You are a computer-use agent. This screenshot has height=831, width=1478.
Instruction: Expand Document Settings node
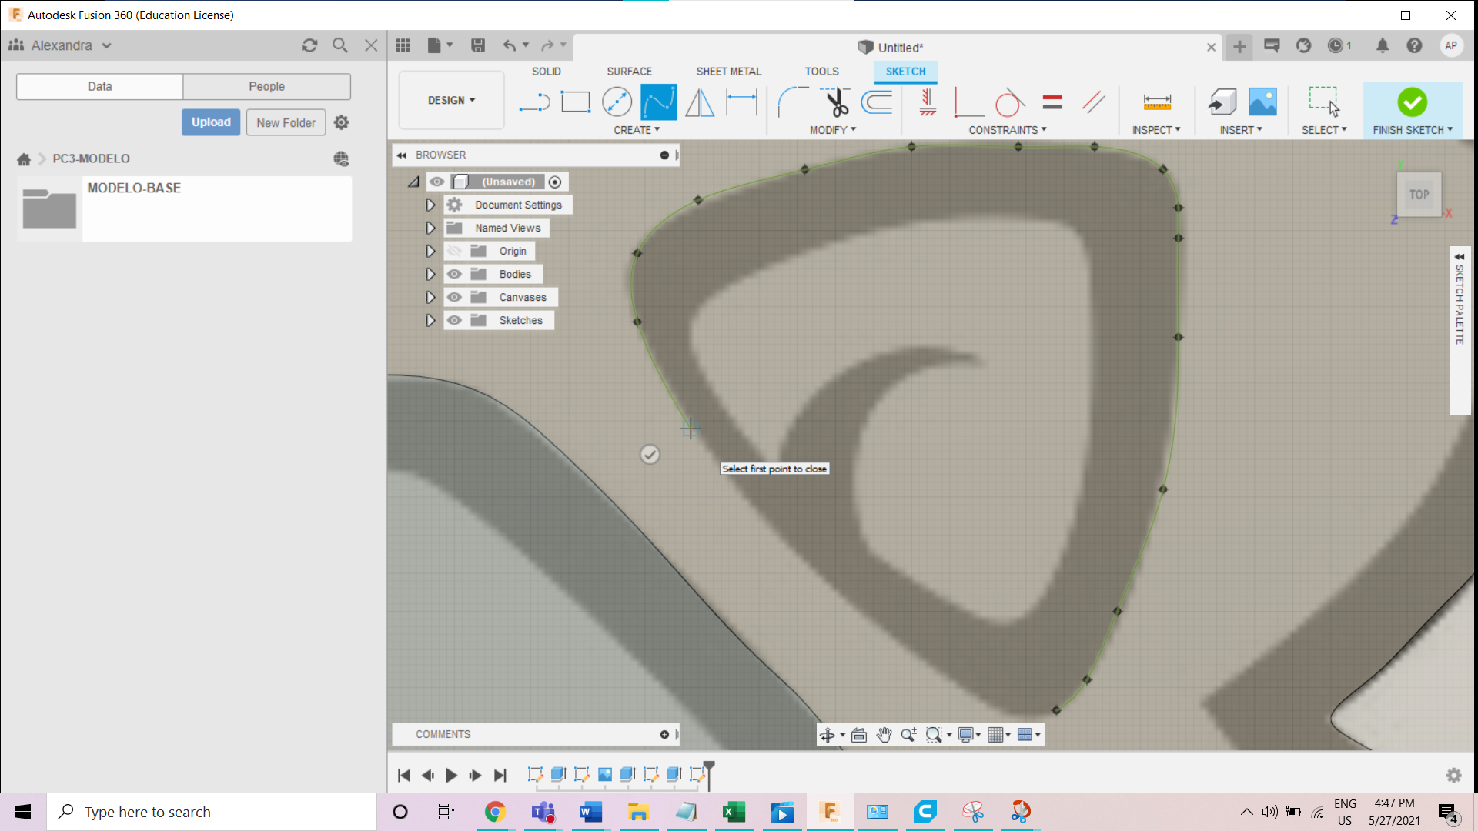point(430,205)
